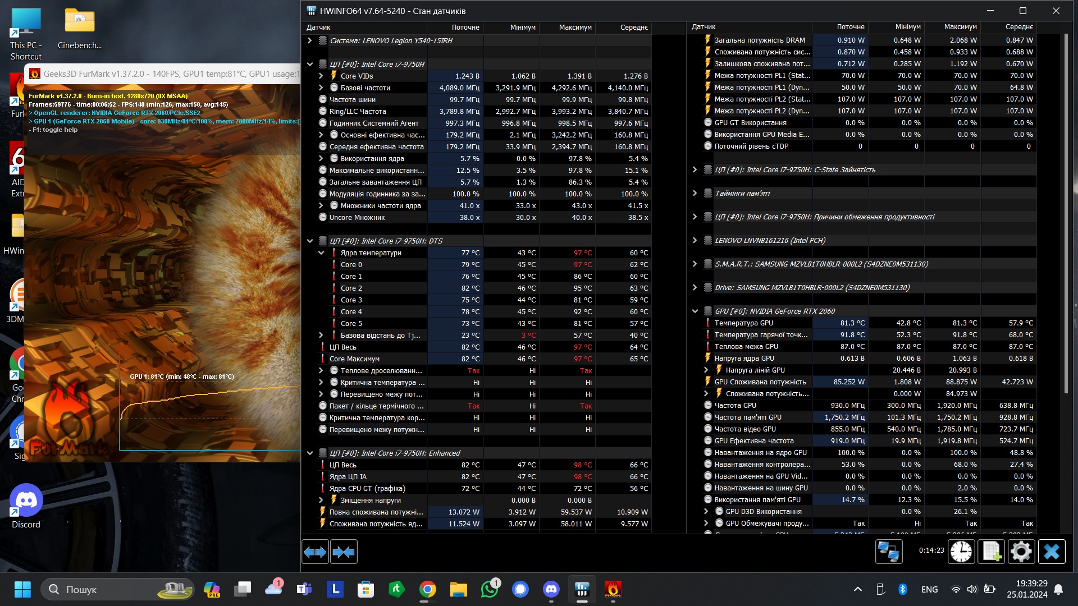Close sensors with the blue X icon
Viewport: 1078px width, 606px height.
(x=1051, y=552)
